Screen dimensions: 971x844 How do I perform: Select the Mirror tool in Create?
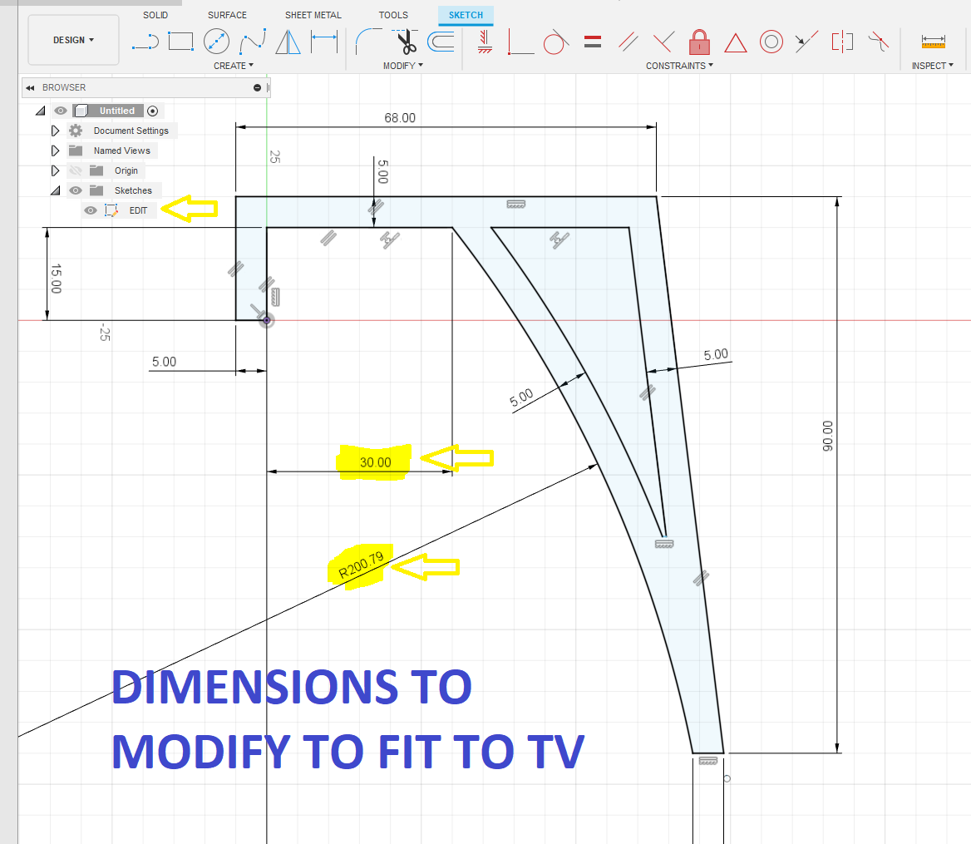[288, 42]
